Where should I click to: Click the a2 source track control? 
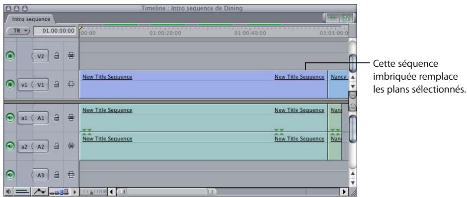(25, 147)
